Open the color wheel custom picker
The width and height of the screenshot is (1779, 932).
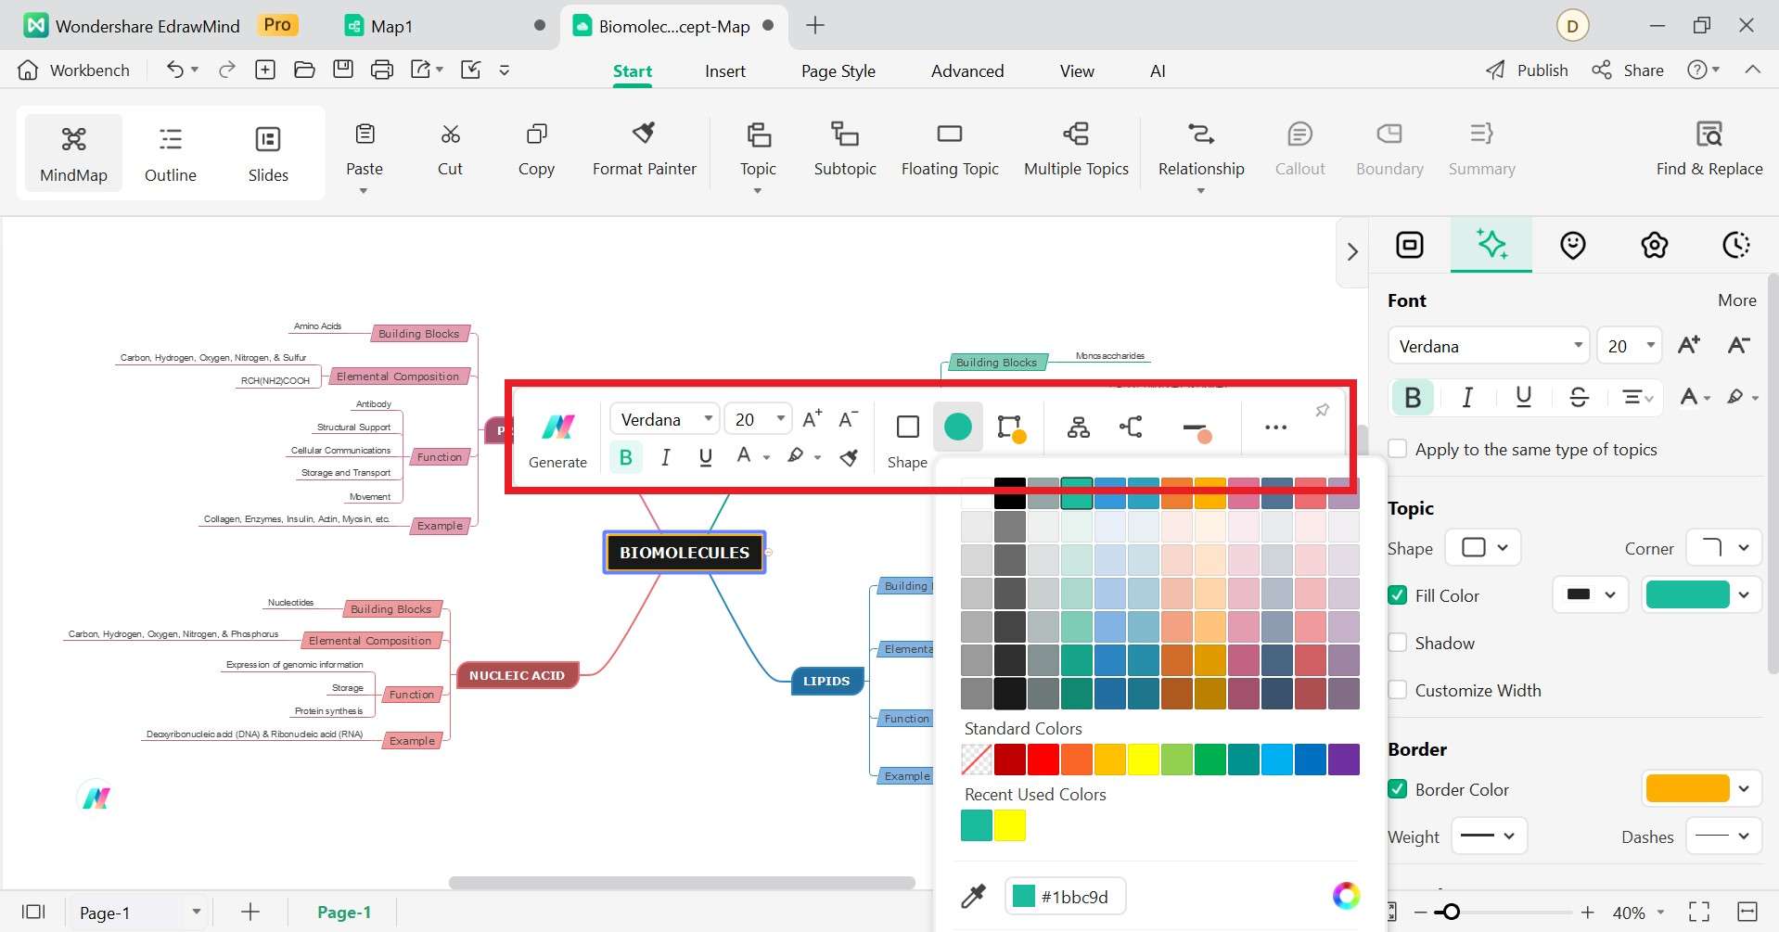pyautogui.click(x=1346, y=895)
